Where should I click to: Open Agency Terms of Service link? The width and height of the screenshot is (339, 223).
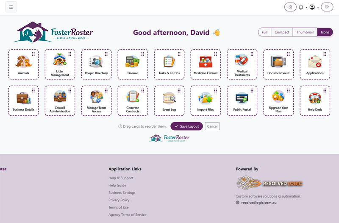tap(128, 215)
